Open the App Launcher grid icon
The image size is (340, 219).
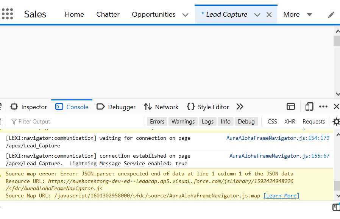tap(7, 14)
